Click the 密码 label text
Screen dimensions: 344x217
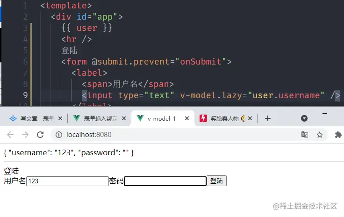coord(116,181)
